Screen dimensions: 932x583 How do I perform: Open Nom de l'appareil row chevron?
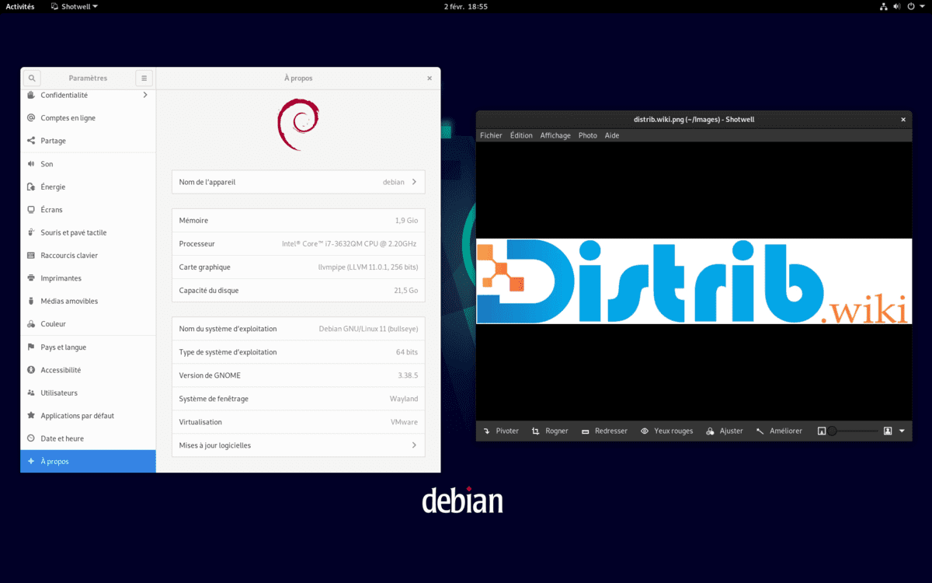[x=414, y=182]
